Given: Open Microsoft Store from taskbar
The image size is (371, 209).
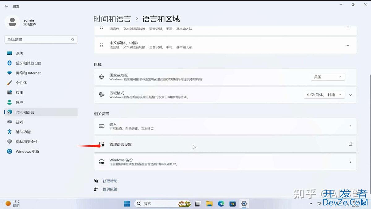Looking at the screenshot, I should coord(232,204).
